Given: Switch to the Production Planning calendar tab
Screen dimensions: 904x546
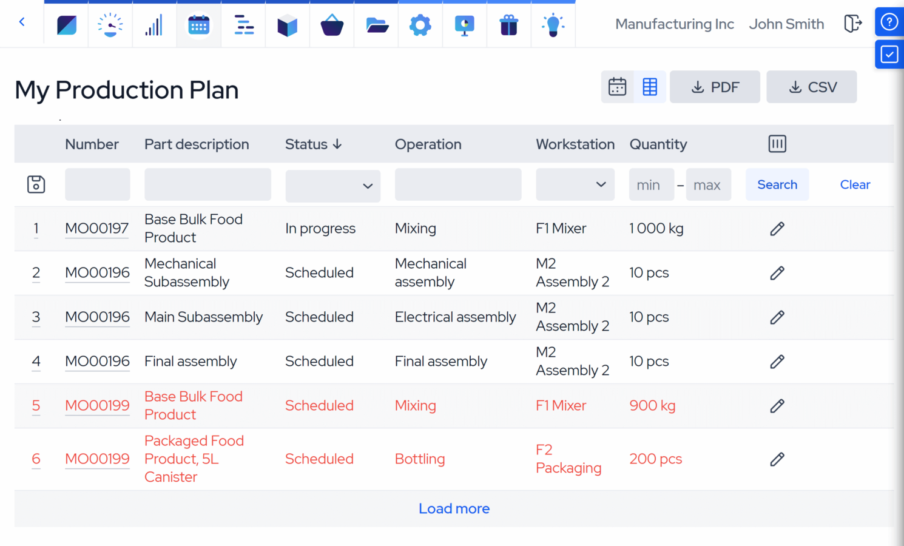Looking at the screenshot, I should tap(199, 24).
